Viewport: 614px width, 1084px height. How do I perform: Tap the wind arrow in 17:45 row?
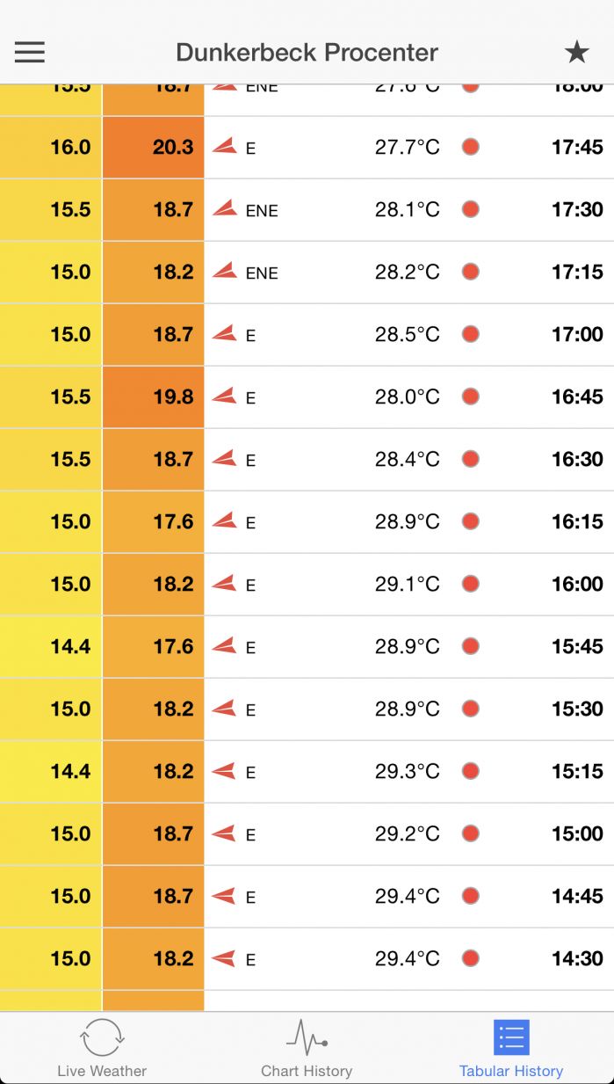pos(225,146)
